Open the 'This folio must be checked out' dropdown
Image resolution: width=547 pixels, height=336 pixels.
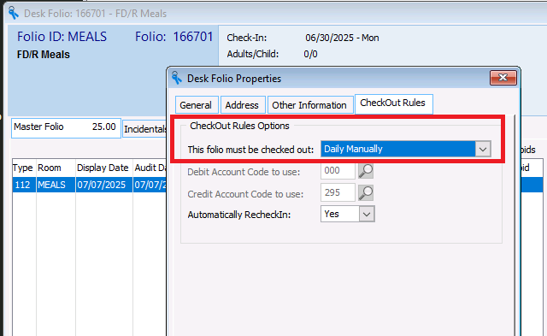tap(483, 150)
